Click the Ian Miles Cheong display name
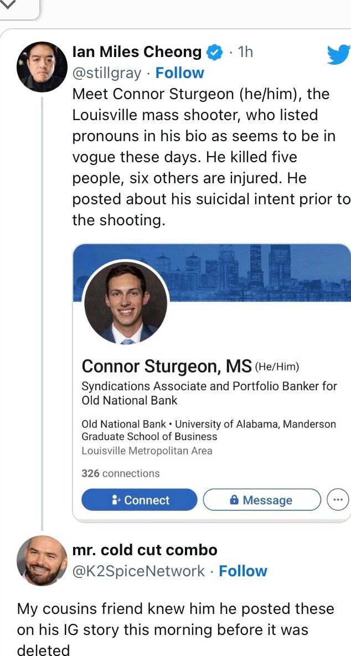Image resolution: width=351 pixels, height=656 pixels. pyautogui.click(x=137, y=52)
